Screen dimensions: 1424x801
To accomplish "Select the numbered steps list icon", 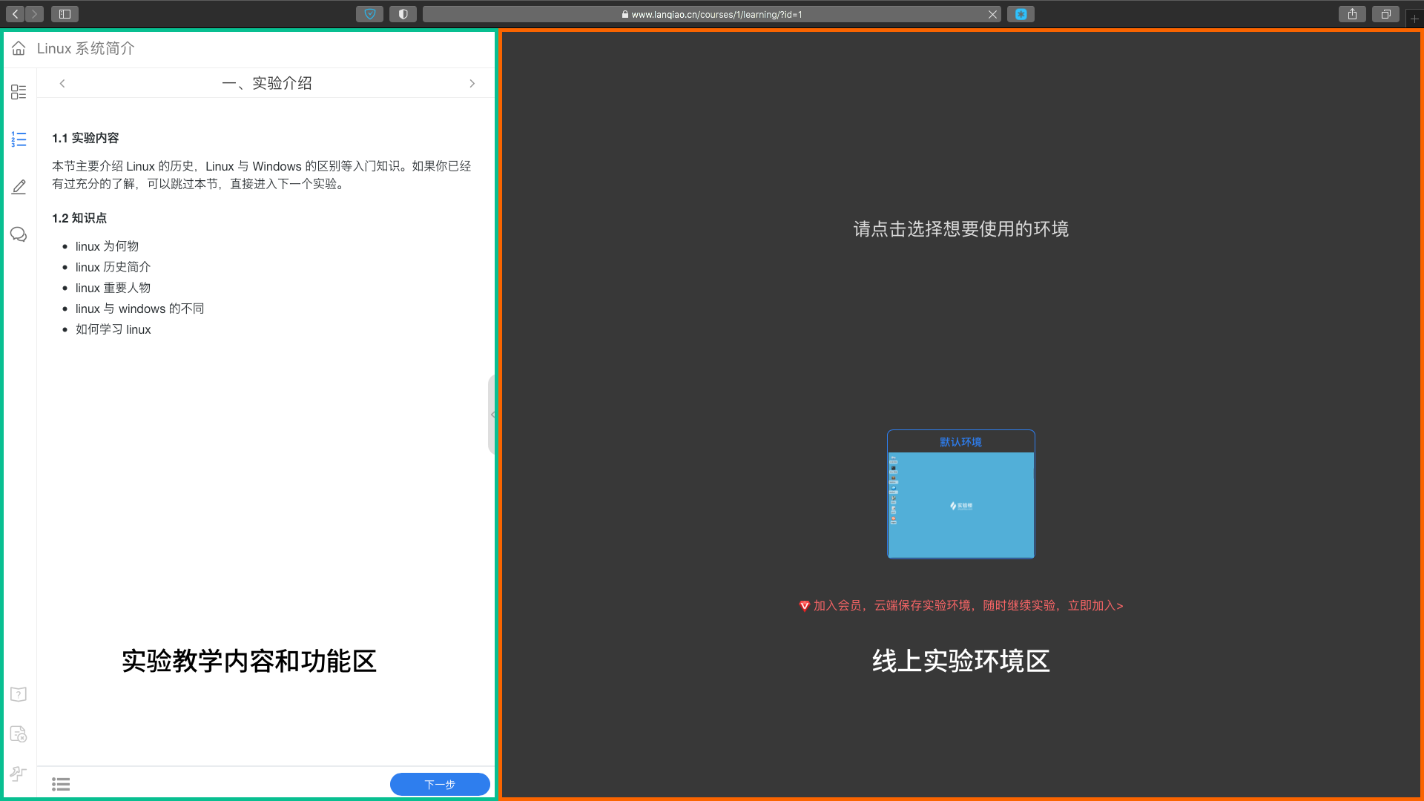I will [19, 139].
